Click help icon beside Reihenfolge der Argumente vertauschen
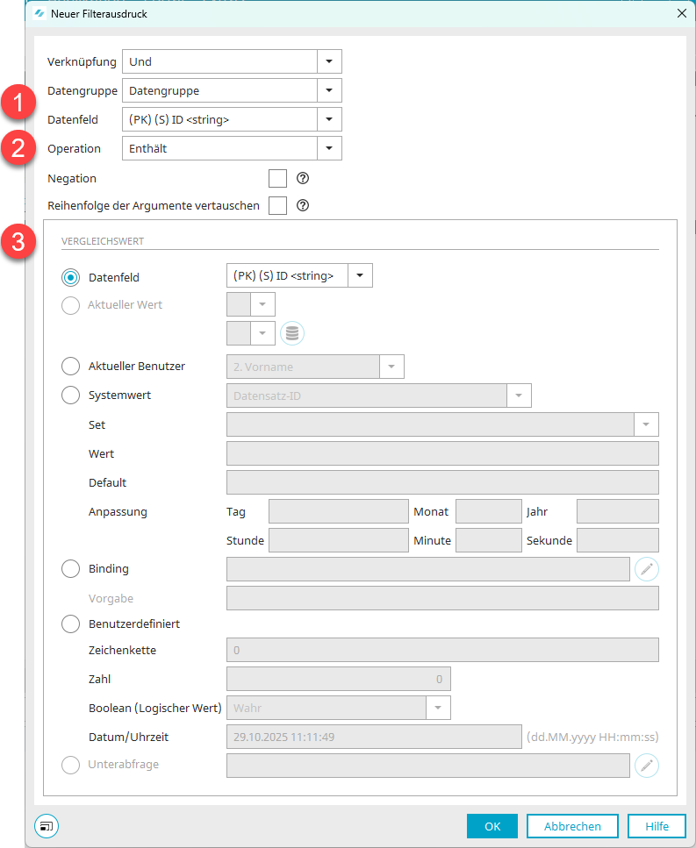The width and height of the screenshot is (696, 848). click(303, 206)
